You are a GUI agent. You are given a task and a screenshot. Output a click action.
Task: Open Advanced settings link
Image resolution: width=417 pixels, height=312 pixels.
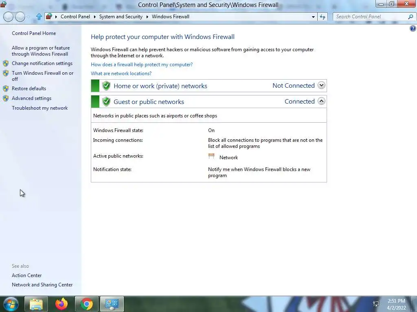pyautogui.click(x=31, y=98)
